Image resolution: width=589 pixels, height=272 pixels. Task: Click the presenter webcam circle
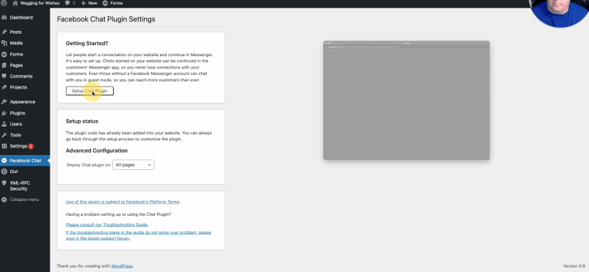tap(560, 13)
